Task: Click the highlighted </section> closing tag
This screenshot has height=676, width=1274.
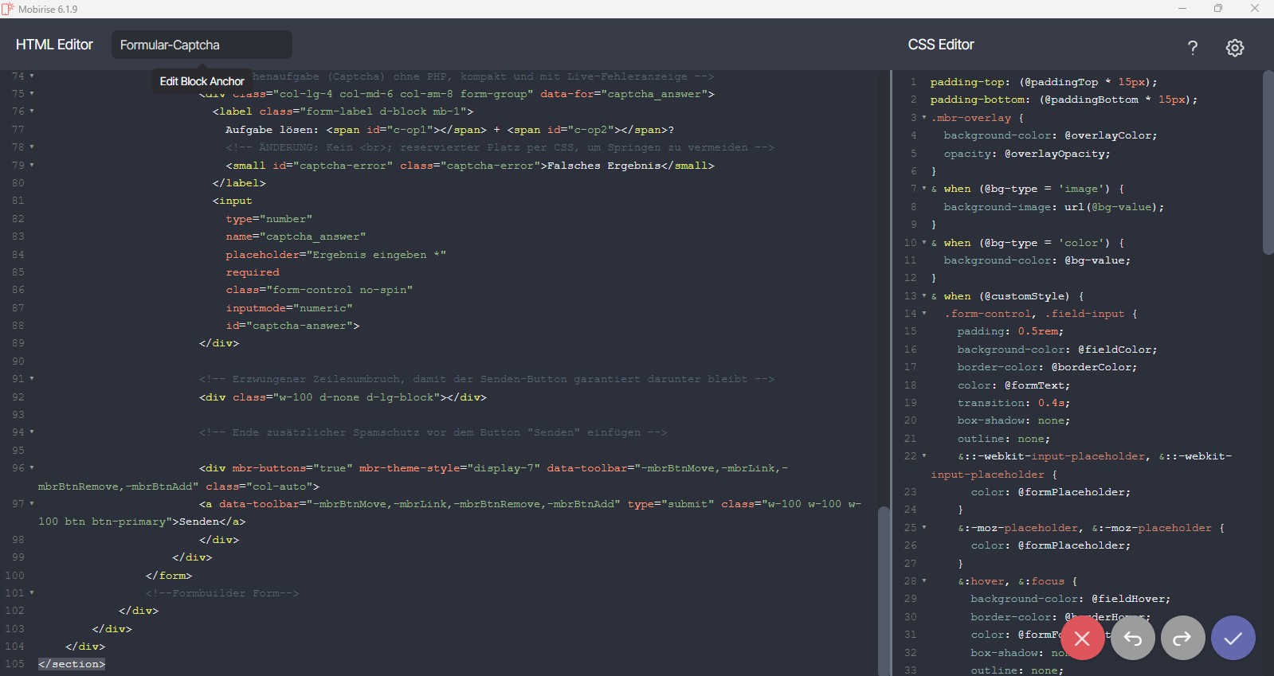Action: point(72,664)
